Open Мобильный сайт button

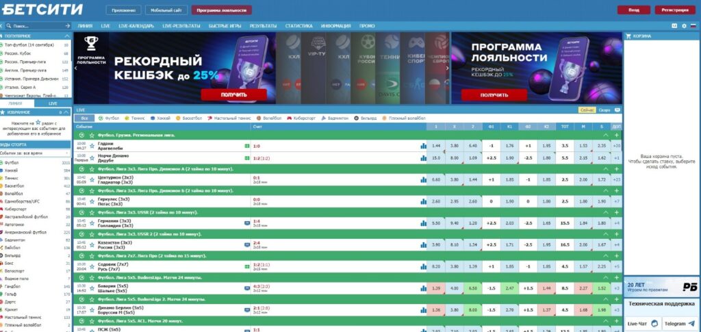click(x=166, y=10)
